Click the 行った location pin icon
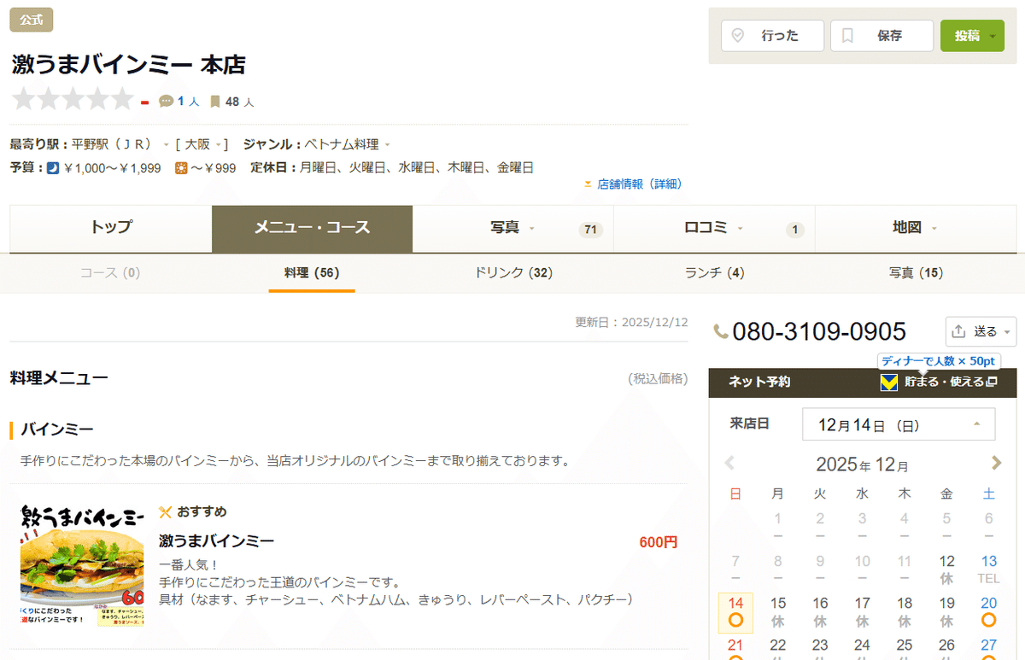Screen dimensions: 1025x660 point(739,36)
